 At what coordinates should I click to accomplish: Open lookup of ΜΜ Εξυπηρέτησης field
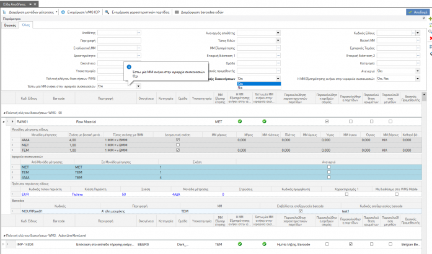tap(278, 48)
